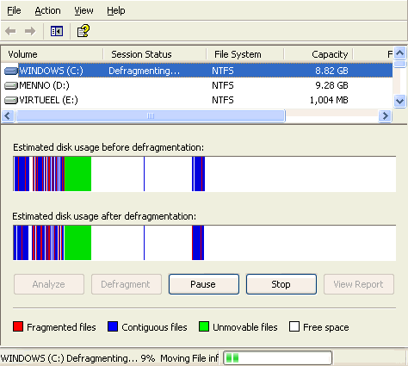Open the Help properties toolbar icon

[x=83, y=31]
